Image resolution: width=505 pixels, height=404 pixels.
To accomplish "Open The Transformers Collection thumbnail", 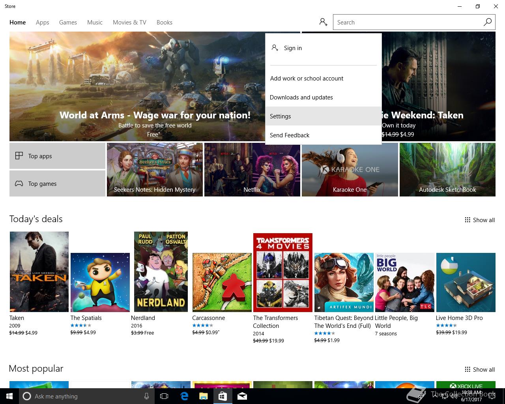I will (283, 273).
